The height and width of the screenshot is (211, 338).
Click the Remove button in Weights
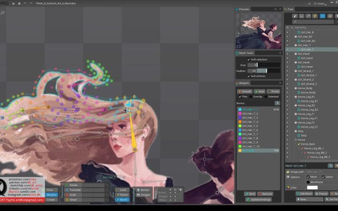point(265,194)
